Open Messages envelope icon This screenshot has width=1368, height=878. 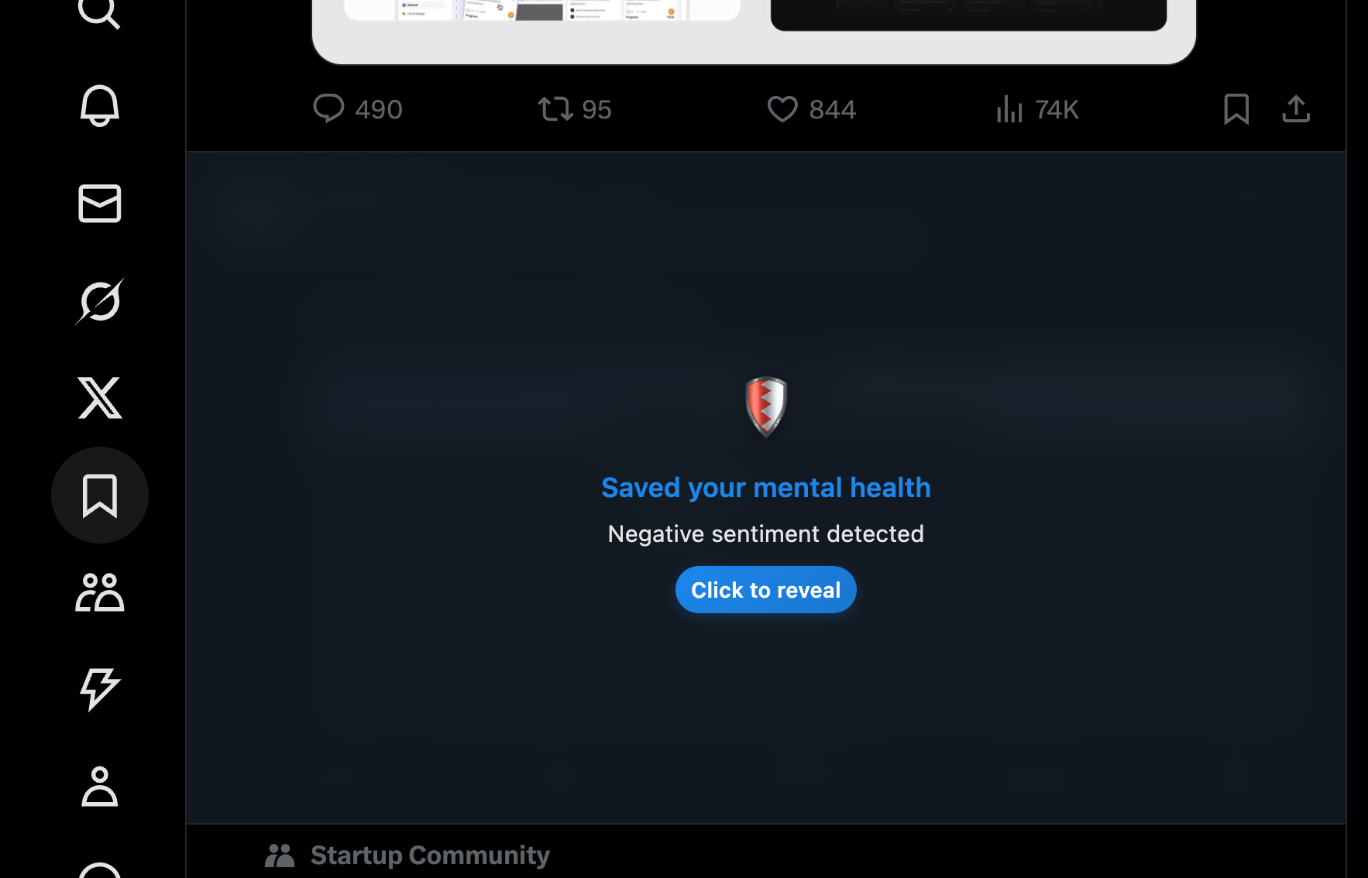[x=99, y=204]
